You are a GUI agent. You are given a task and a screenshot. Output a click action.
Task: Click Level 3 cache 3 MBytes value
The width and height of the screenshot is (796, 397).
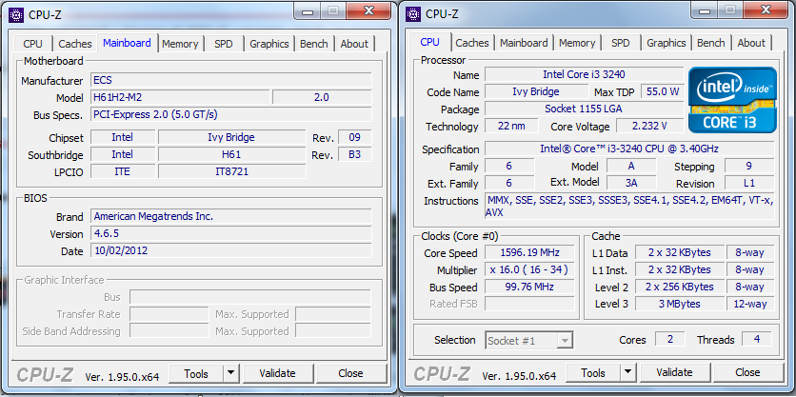tap(680, 304)
